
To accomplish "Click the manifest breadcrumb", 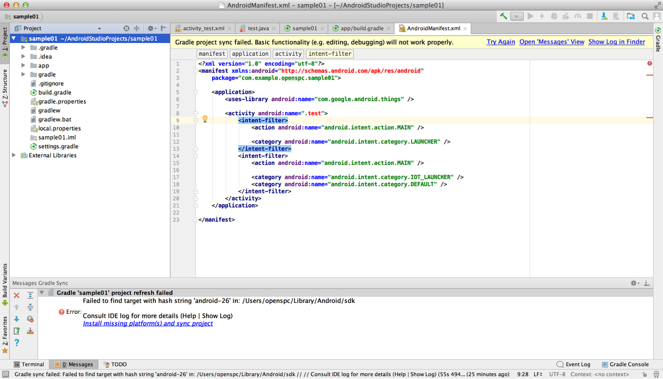I will click(212, 54).
